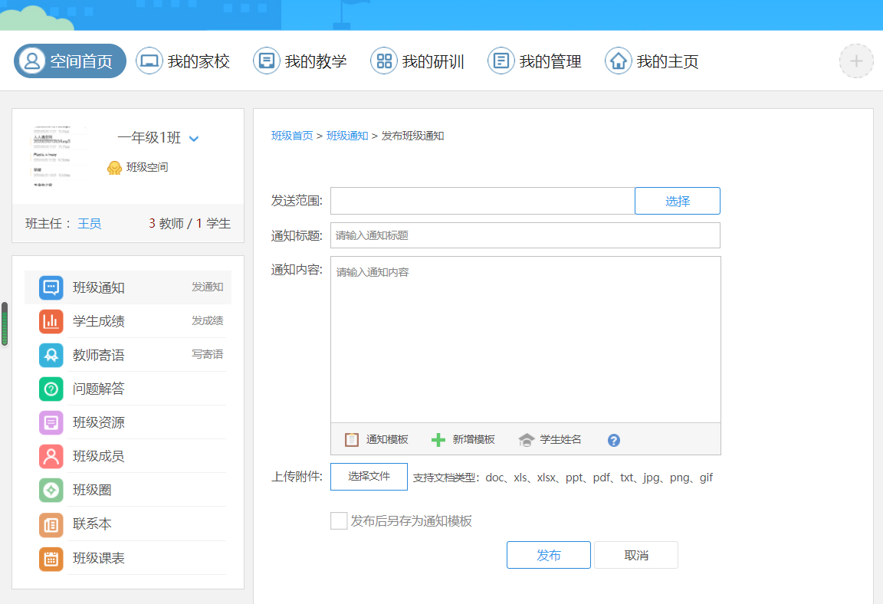Click the 班级资源 purple icon
Image resolution: width=883 pixels, height=604 pixels.
(51, 422)
